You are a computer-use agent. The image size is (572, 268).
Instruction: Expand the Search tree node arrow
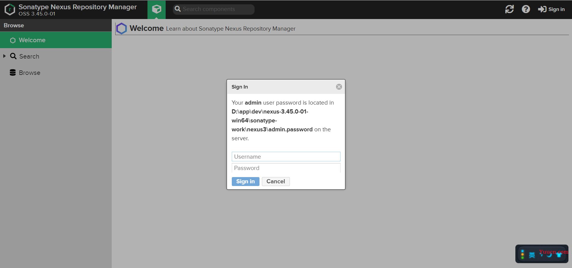(4, 56)
